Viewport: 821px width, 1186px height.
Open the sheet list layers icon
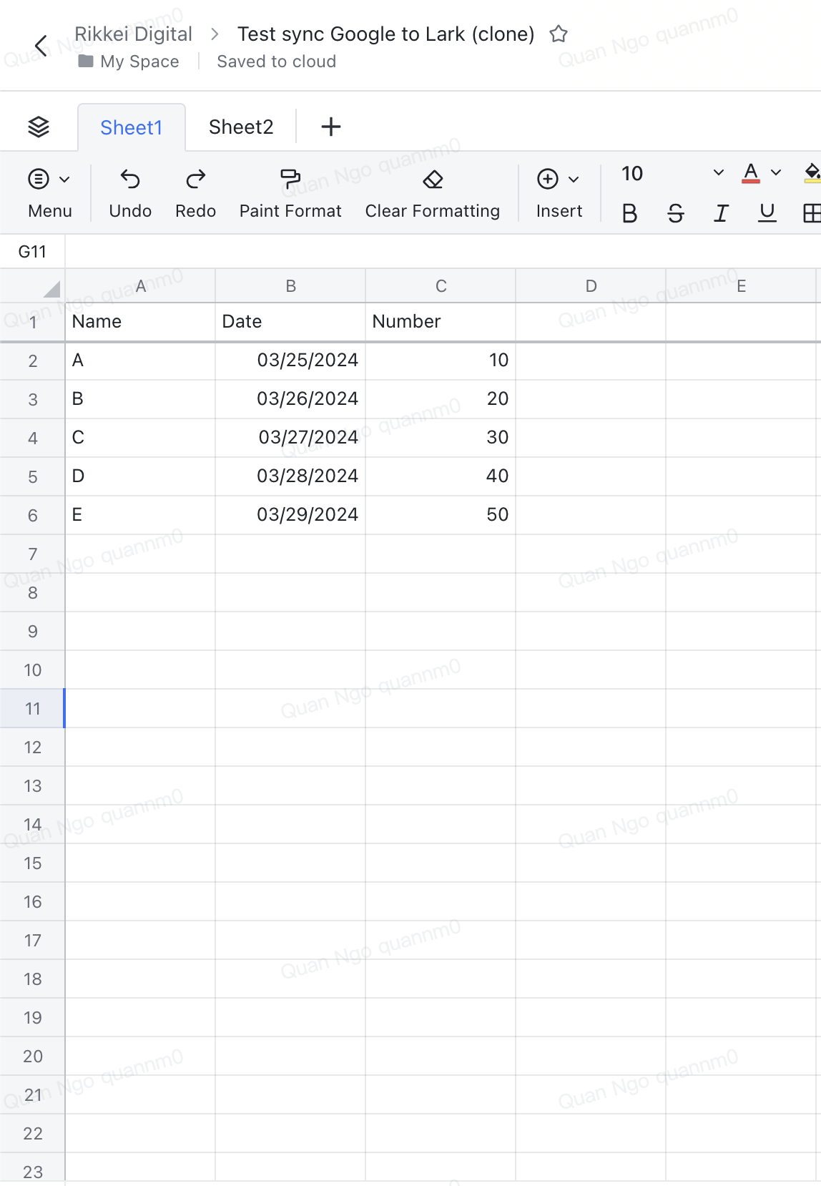tap(39, 127)
